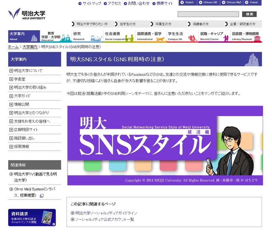Open 明治大学ソーシャルメディアガイドライン link

coord(106,213)
